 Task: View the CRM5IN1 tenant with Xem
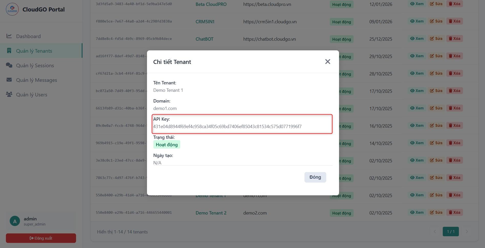point(417,21)
